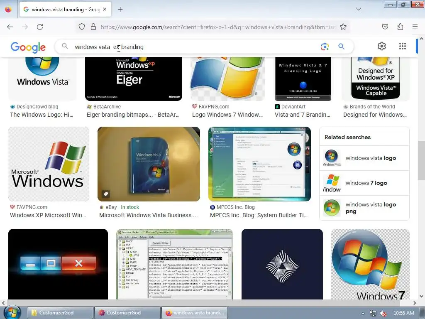Image resolution: width=425 pixels, height=319 pixels.
Task: Open the Google apps grid
Action: [403, 46]
